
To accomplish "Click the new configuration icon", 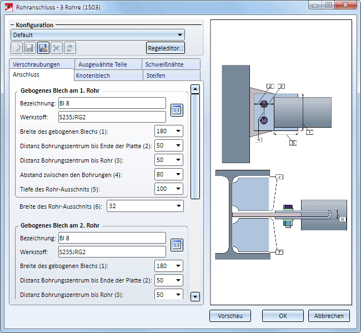I will click(x=17, y=48).
